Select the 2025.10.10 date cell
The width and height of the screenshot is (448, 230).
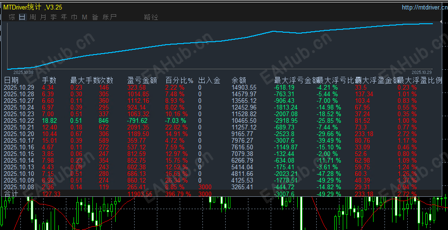tap(19, 174)
